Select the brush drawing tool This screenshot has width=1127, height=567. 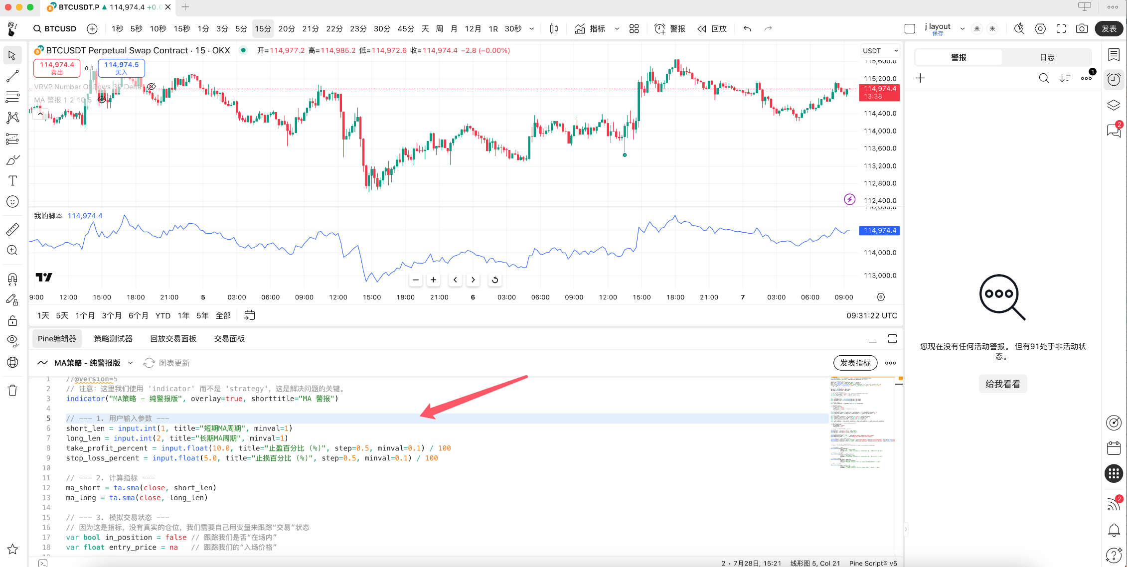(x=12, y=160)
